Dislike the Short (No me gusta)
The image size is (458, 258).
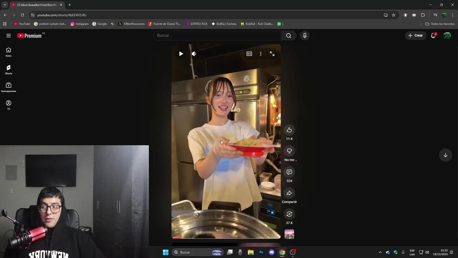click(289, 151)
